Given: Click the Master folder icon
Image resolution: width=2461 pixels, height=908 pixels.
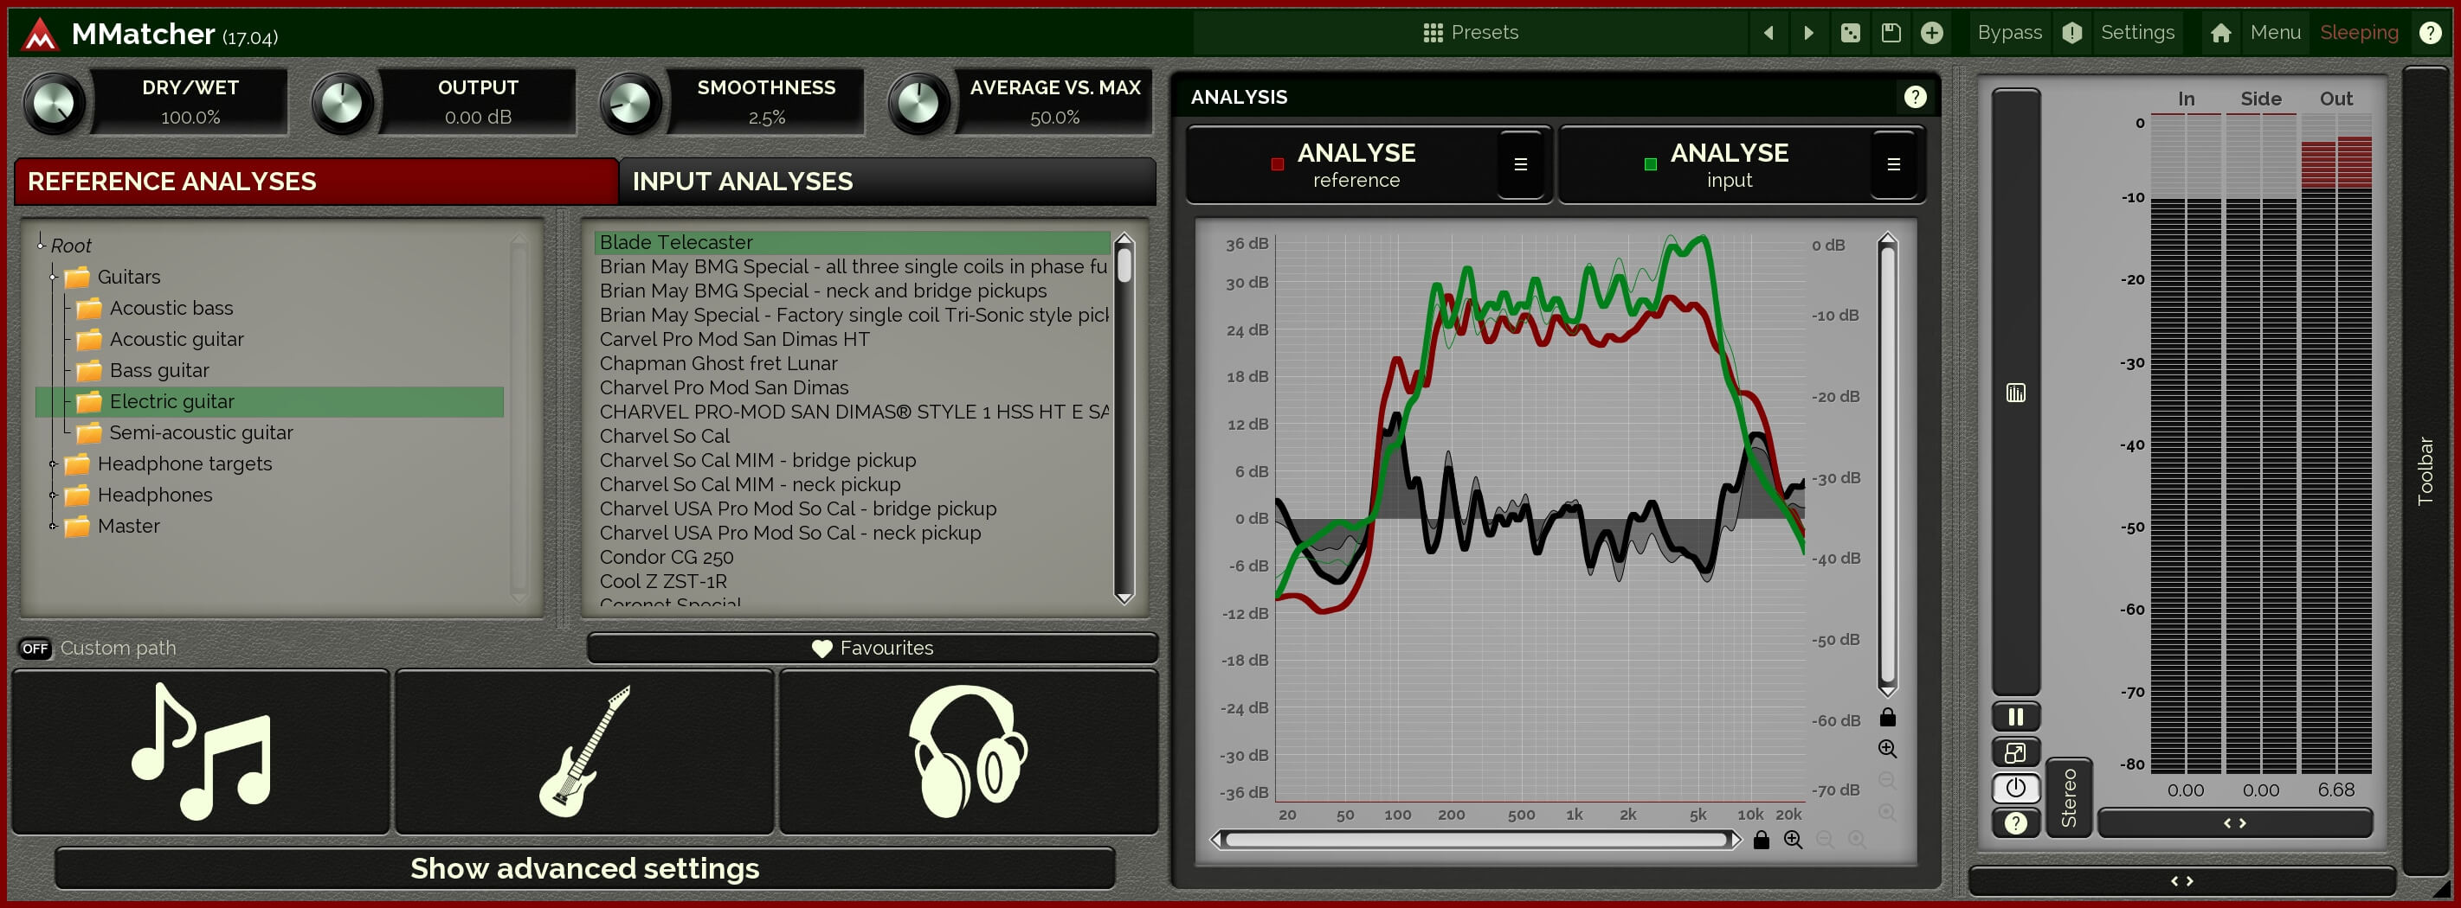Looking at the screenshot, I should pos(76,526).
